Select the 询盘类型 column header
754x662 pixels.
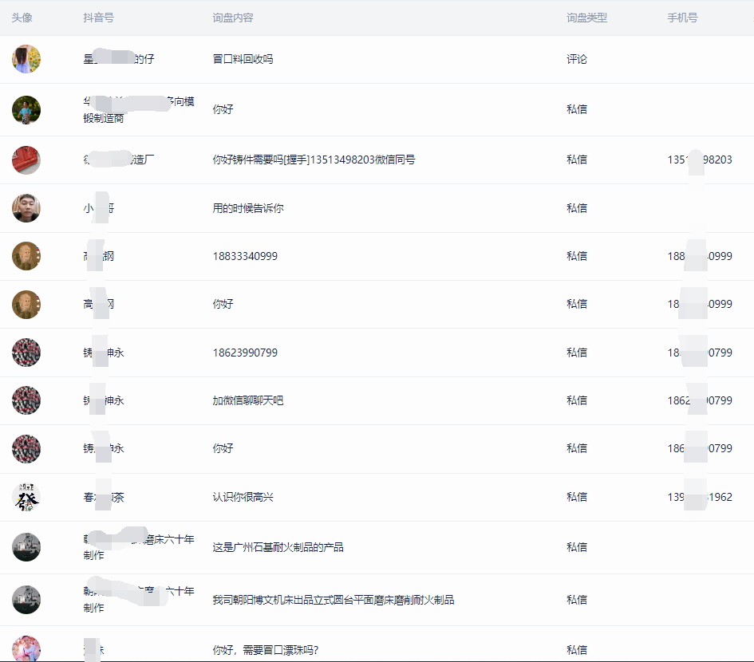coord(586,18)
